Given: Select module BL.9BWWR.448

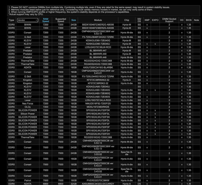Looking at the screenshot, I should coord(98,57).
